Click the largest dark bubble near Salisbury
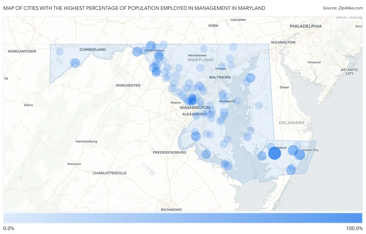The height and width of the screenshot is (234, 366). pyautogui.click(x=274, y=153)
